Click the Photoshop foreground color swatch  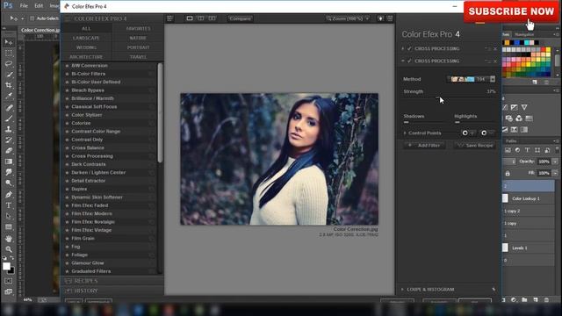click(x=6, y=266)
